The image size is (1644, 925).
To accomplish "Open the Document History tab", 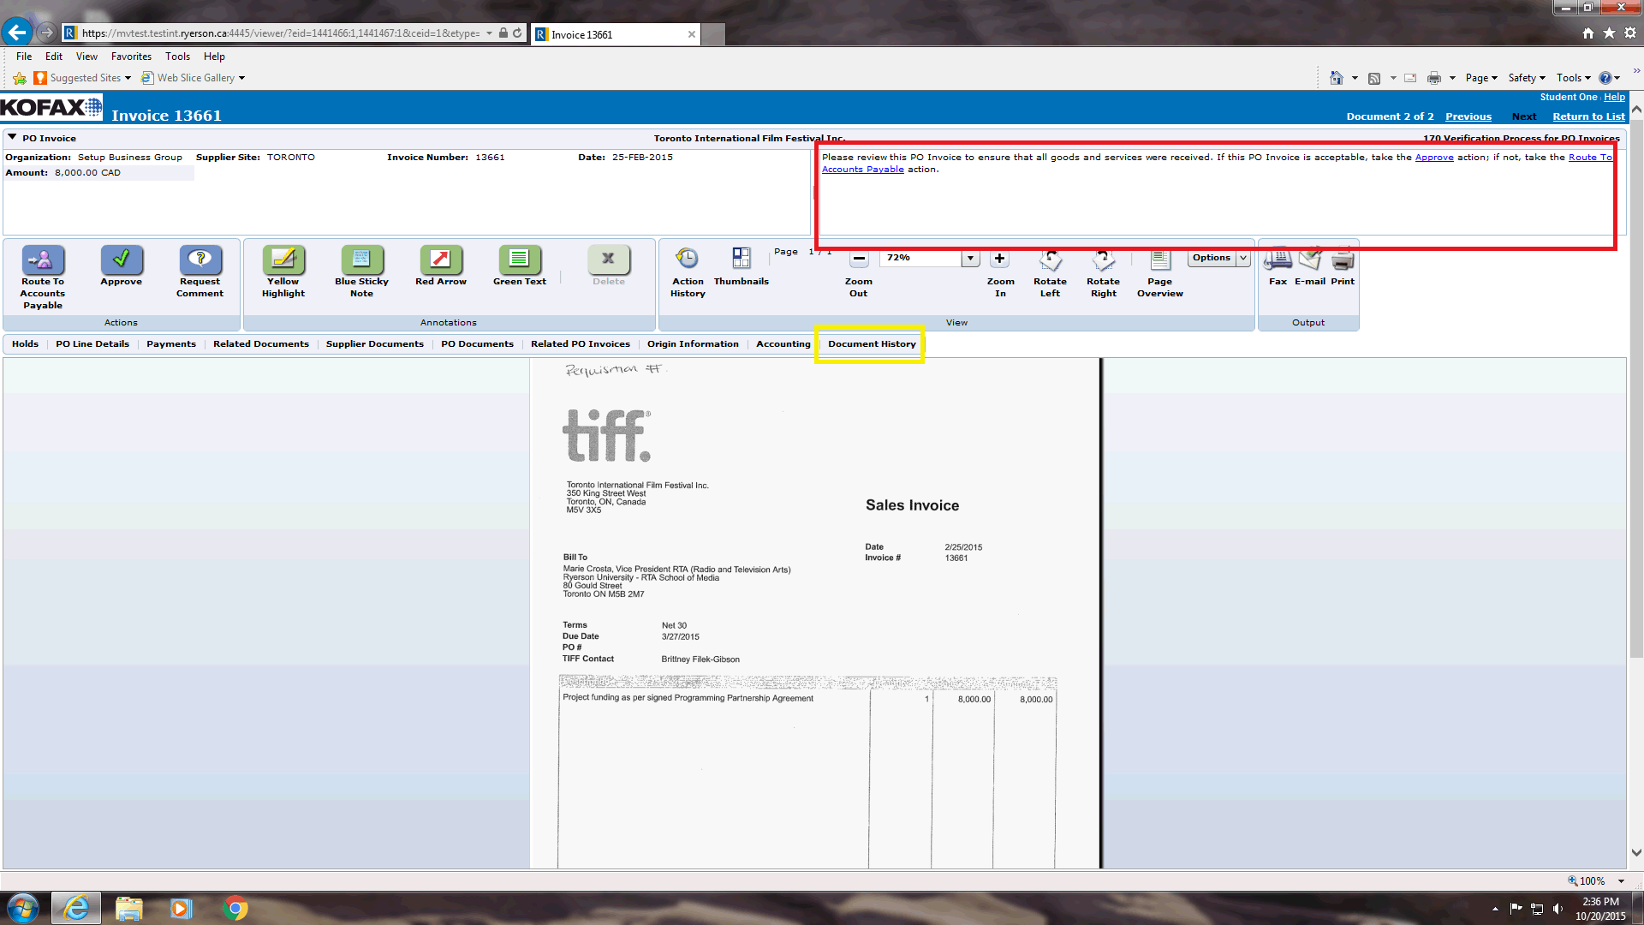I will (871, 343).
